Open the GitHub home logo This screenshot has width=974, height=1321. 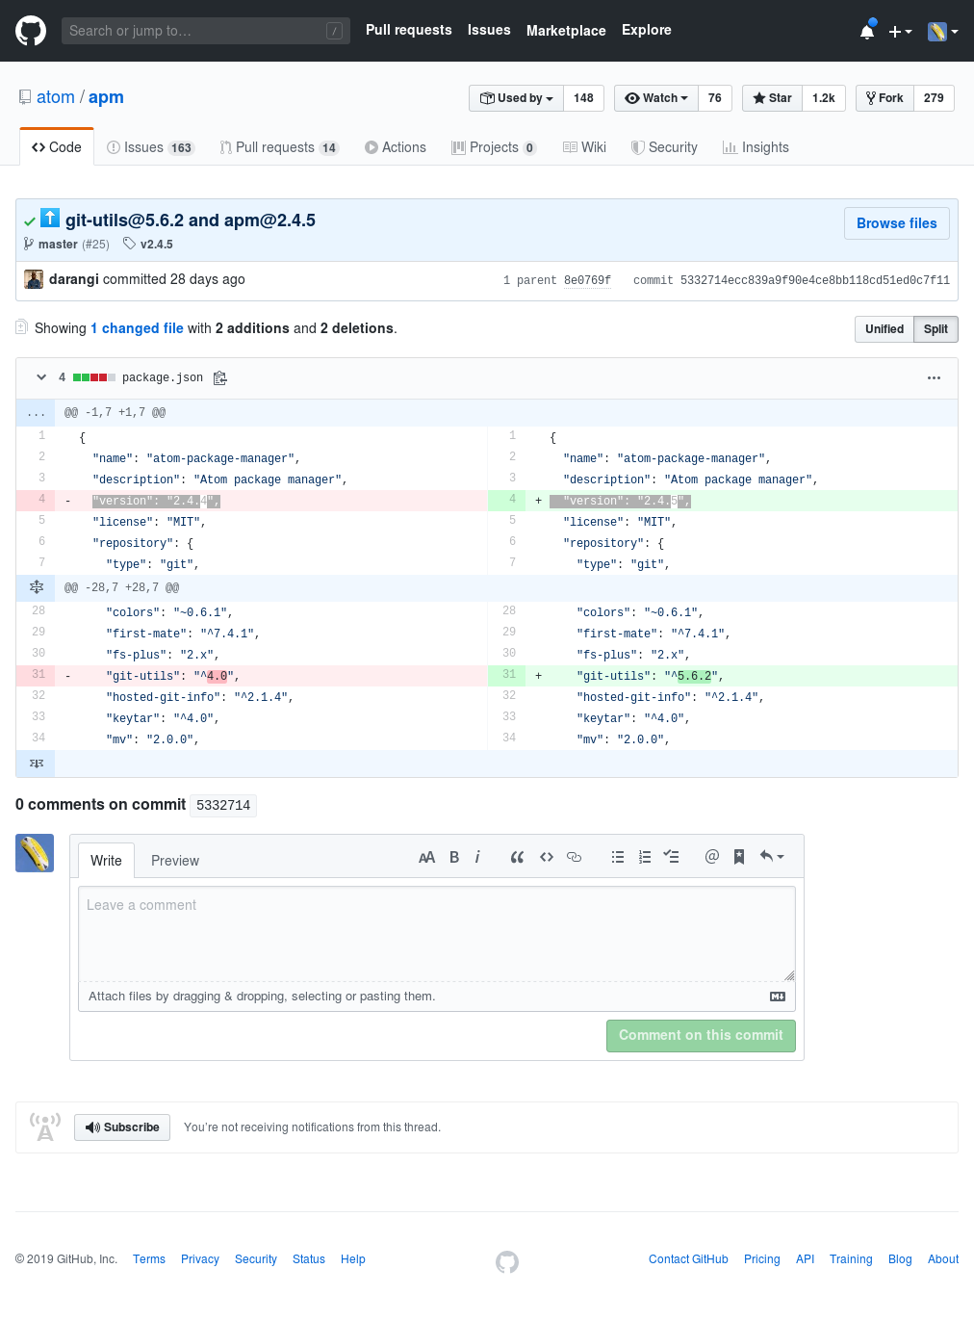click(x=31, y=31)
